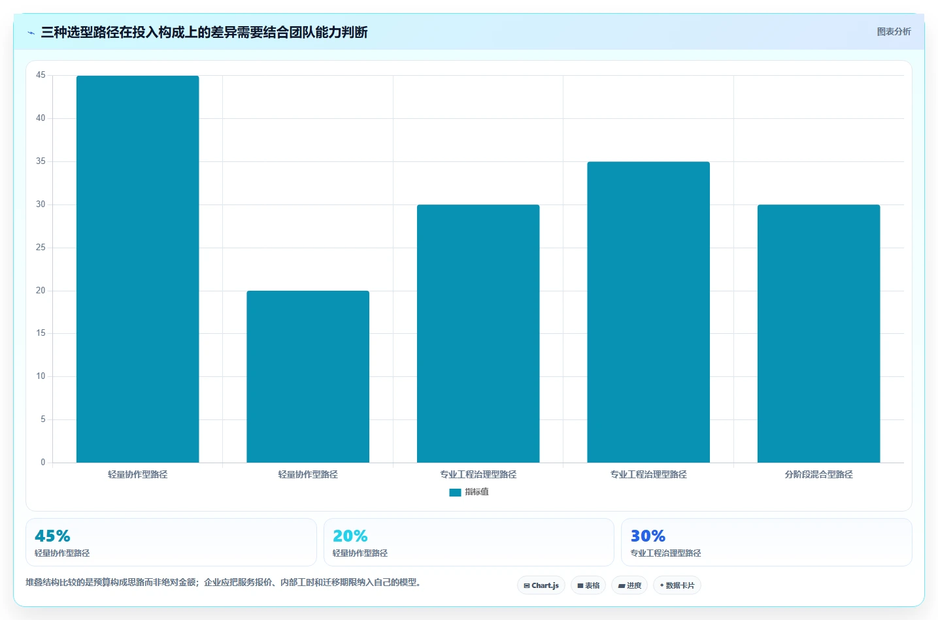The image size is (938, 620).
Task: Select the bar reaching value 35
Action: click(x=648, y=312)
